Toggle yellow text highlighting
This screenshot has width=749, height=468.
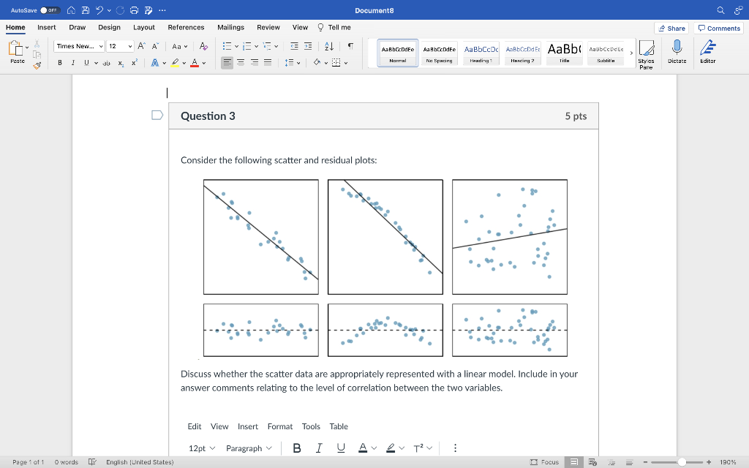(x=176, y=64)
